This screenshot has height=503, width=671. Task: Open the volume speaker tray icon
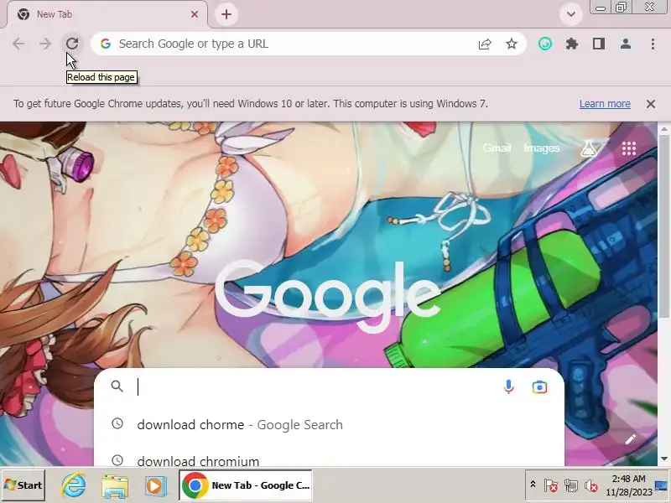(591, 486)
